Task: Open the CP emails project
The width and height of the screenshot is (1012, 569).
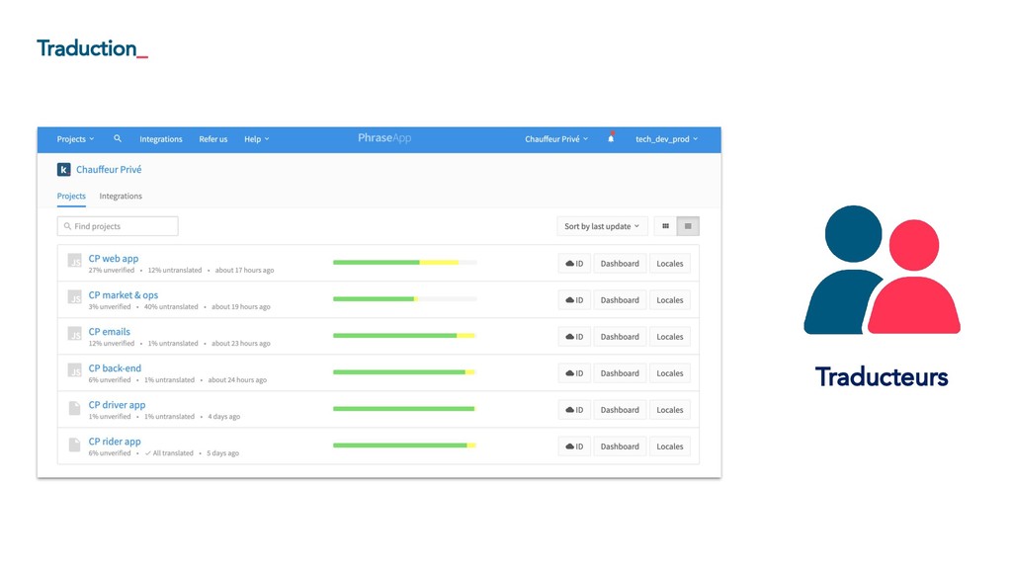Action: (x=109, y=332)
